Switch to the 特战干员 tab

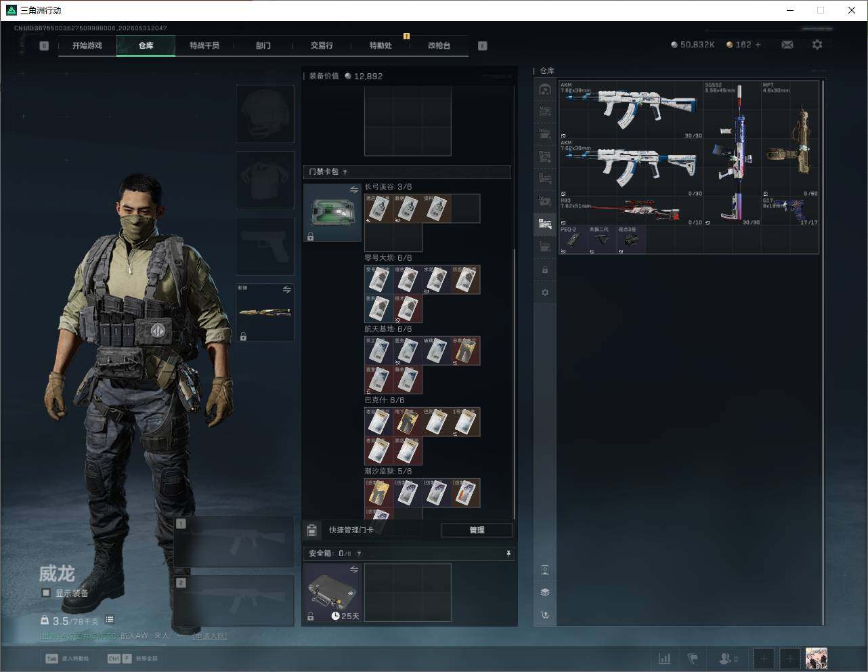[x=204, y=45]
